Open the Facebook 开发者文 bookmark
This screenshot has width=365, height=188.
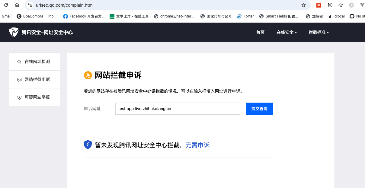coord(84,16)
